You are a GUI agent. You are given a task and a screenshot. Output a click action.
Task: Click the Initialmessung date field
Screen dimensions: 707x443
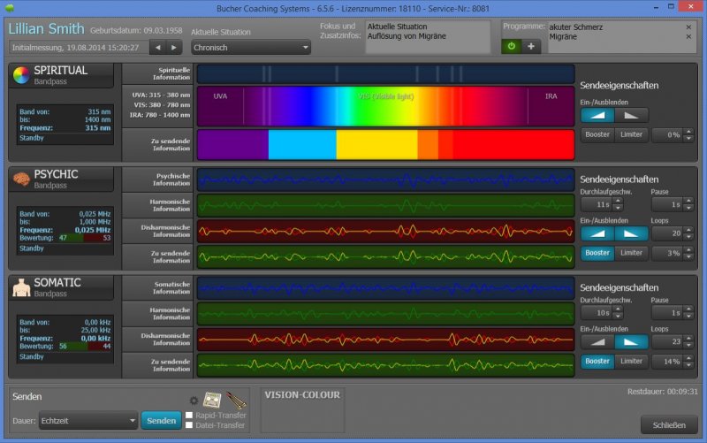(79, 48)
